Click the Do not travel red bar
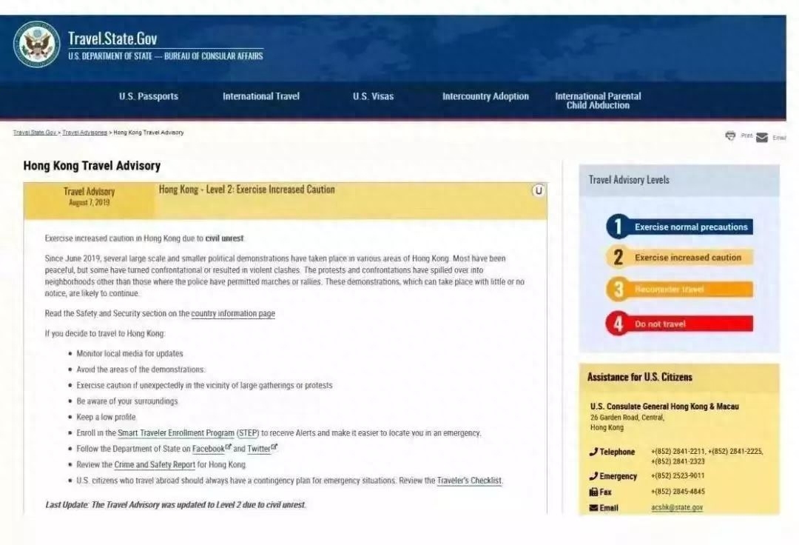Image resolution: width=799 pixels, height=545 pixels. [692, 324]
